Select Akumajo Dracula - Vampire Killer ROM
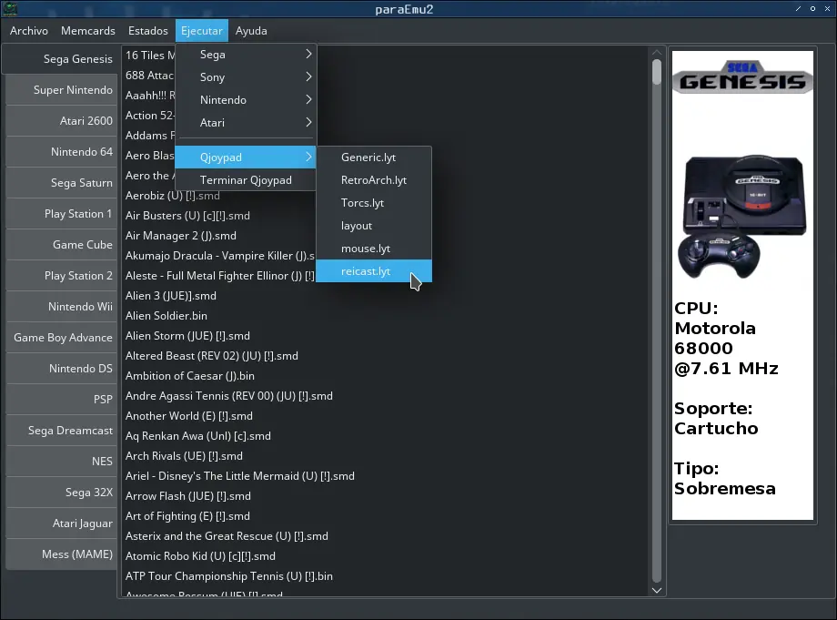 [220, 256]
